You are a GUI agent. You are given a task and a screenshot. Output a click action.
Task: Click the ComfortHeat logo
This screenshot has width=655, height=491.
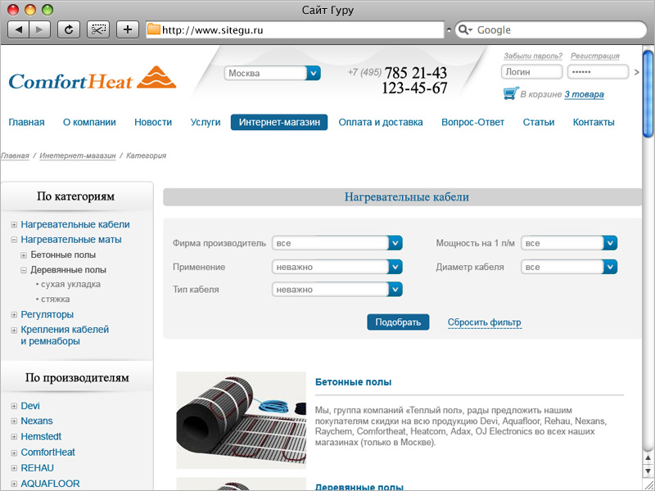(93, 79)
